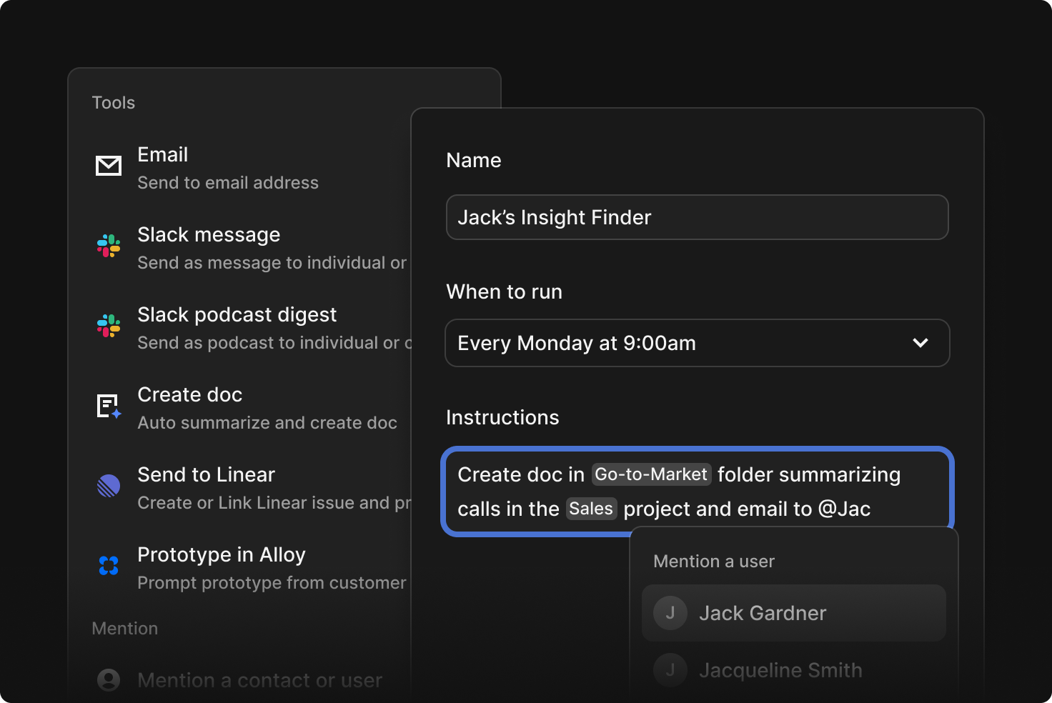Image resolution: width=1052 pixels, height=703 pixels.
Task: Click the Slack logo beside Slack message
Action: (x=109, y=246)
